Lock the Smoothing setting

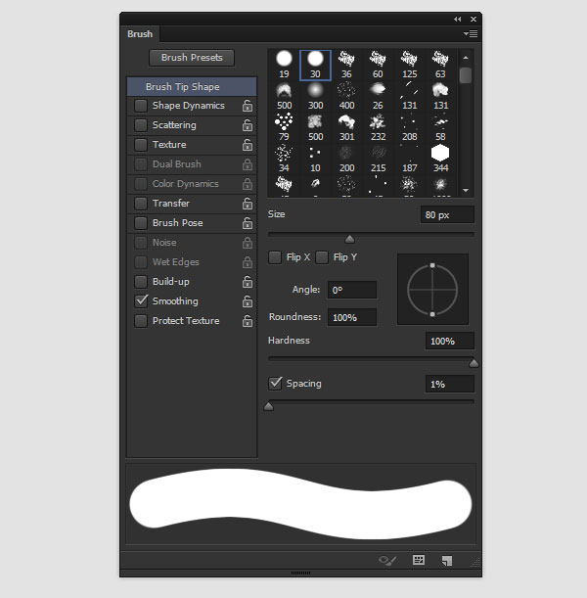248,301
